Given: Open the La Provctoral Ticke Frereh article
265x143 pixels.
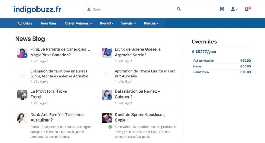Looking at the screenshot, I should pyautogui.click(x=48, y=94).
